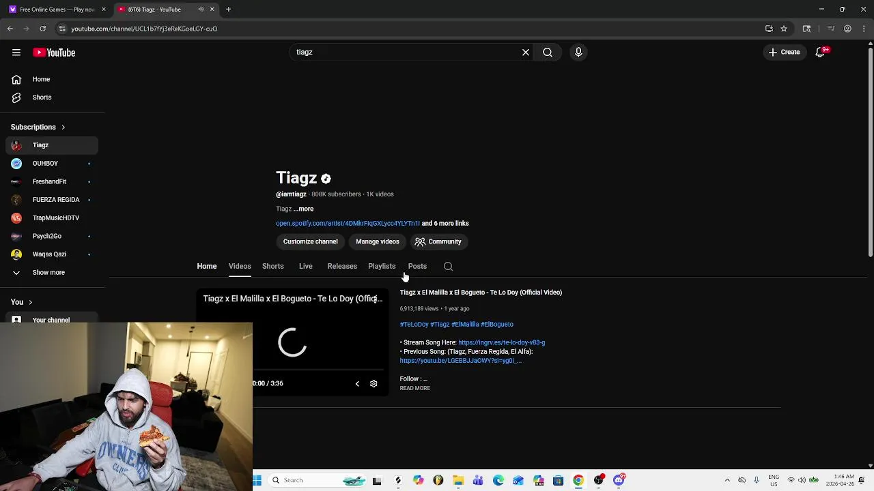Open the Chrome media controls icon
The width and height of the screenshot is (874, 491).
831,29
